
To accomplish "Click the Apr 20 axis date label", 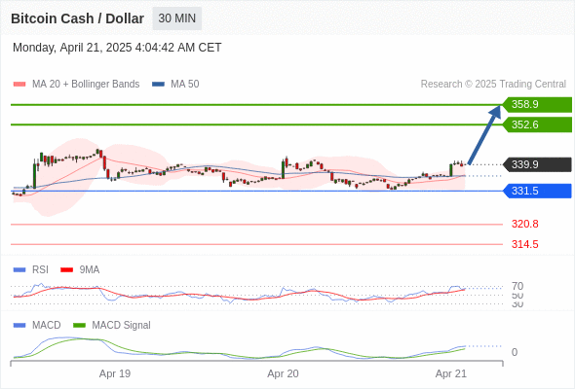I will coord(283,373).
